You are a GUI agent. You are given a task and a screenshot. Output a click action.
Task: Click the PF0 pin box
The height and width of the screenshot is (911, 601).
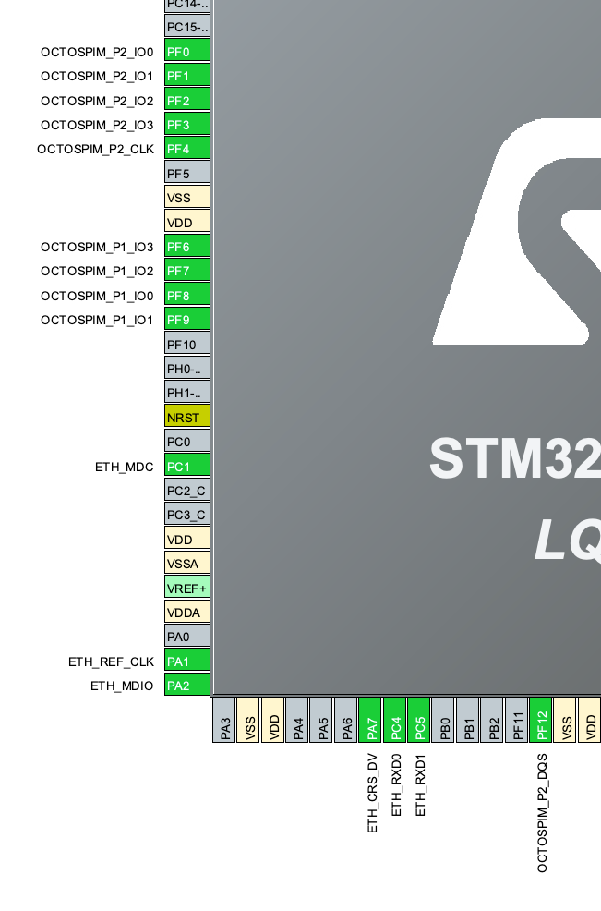187,52
